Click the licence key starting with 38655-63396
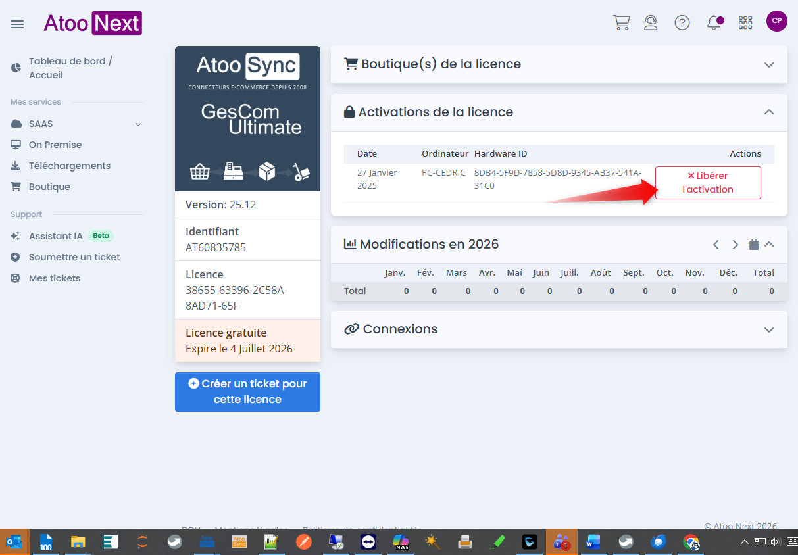Viewport: 798px width, 555px height. (x=237, y=298)
